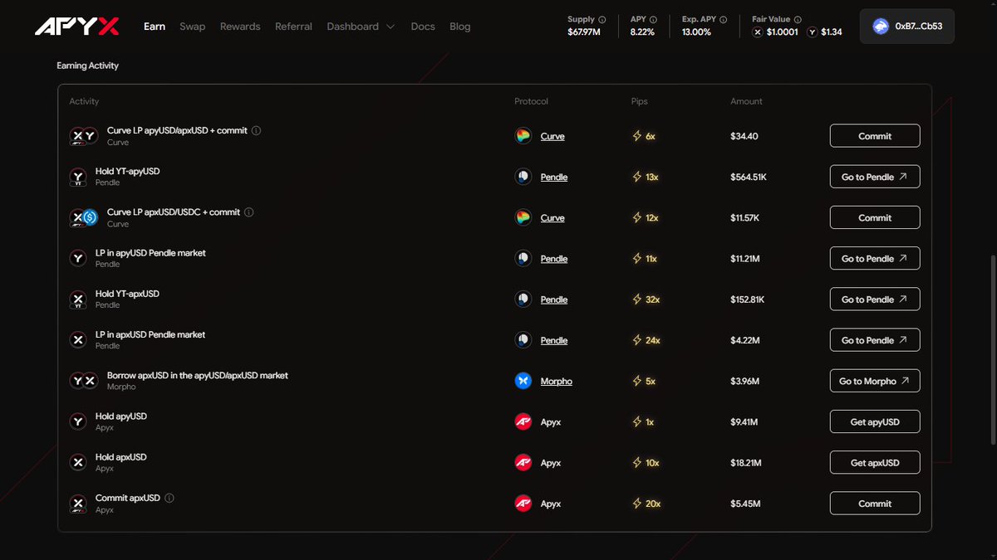Open the Referral page

click(x=293, y=27)
